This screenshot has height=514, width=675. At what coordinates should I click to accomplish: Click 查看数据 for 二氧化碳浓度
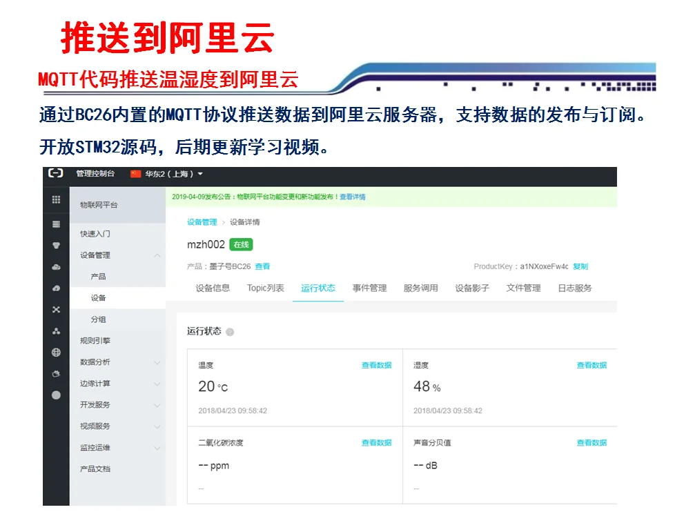pos(377,442)
